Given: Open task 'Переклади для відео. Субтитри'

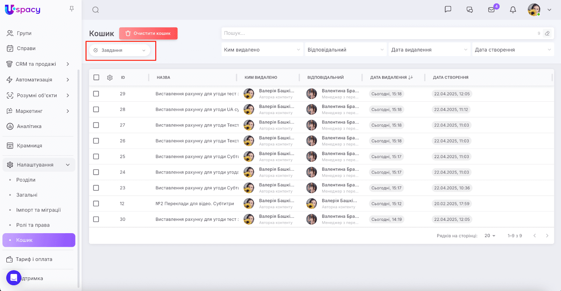Looking at the screenshot, I should point(195,204).
